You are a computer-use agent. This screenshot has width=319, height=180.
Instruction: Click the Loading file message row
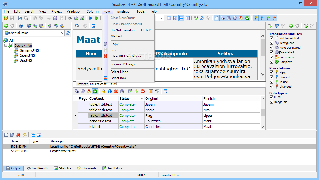(160, 147)
